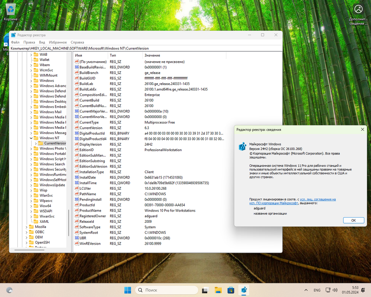Open the Microsoft software license terms link

coord(292,201)
